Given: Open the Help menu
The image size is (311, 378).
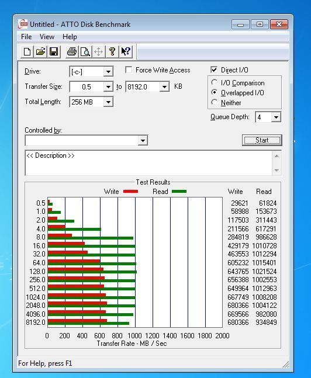Looking at the screenshot, I should (x=70, y=37).
